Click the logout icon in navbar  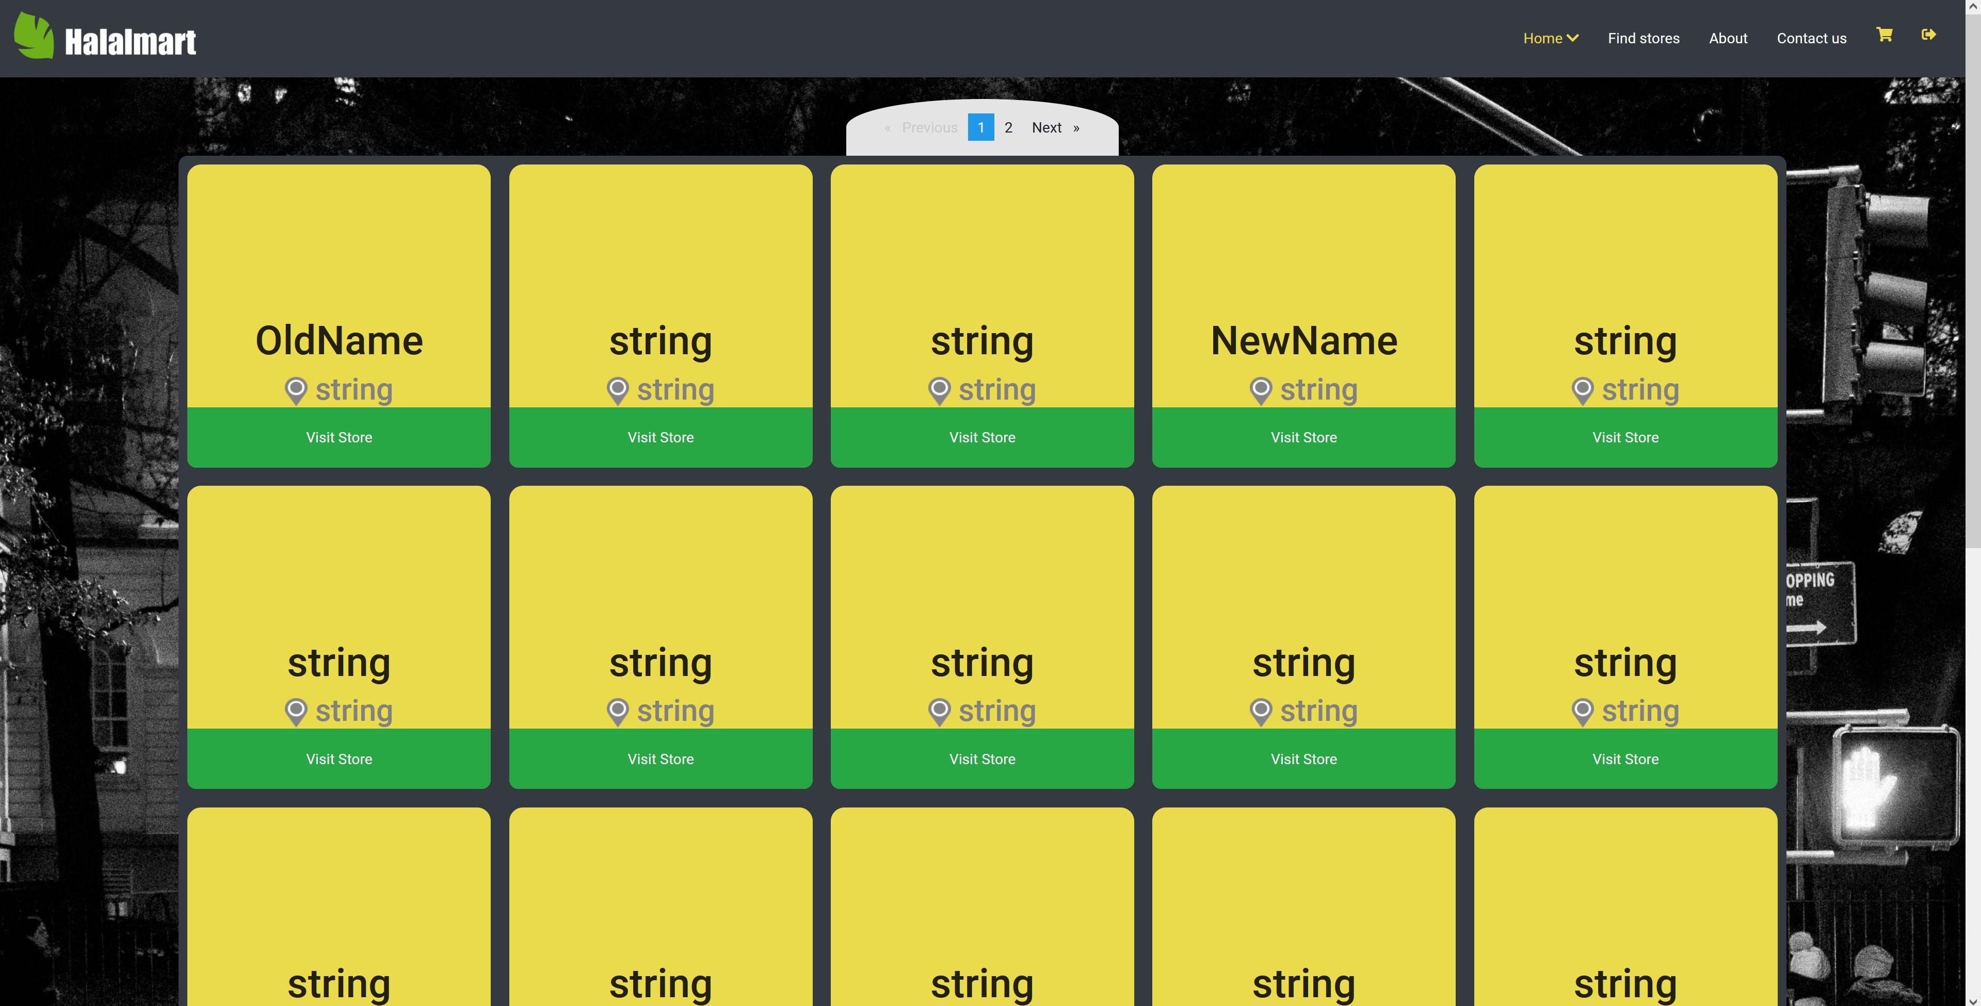click(x=1928, y=35)
